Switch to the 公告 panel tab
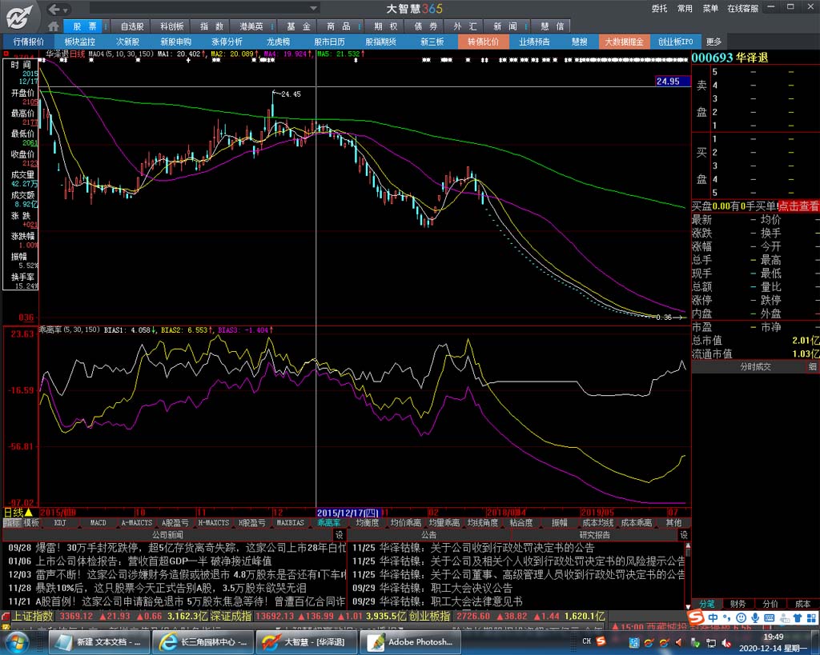820x655 pixels. [x=429, y=535]
